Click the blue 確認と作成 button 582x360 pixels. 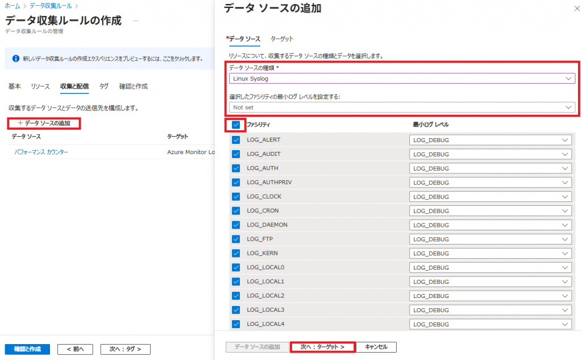[x=27, y=349]
